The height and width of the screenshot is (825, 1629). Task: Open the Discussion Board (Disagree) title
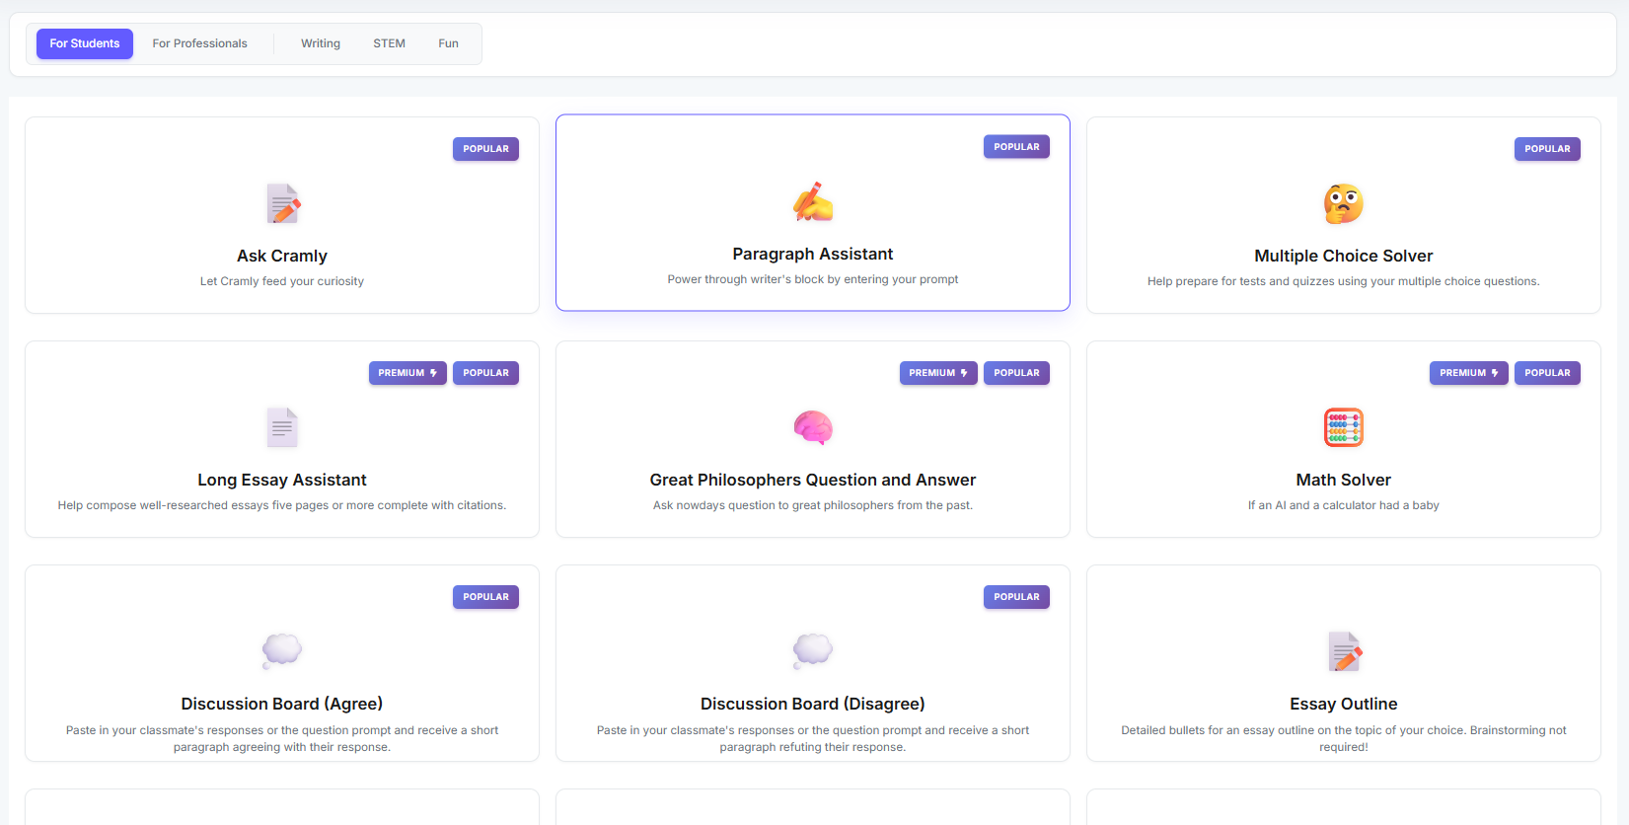coord(813,704)
